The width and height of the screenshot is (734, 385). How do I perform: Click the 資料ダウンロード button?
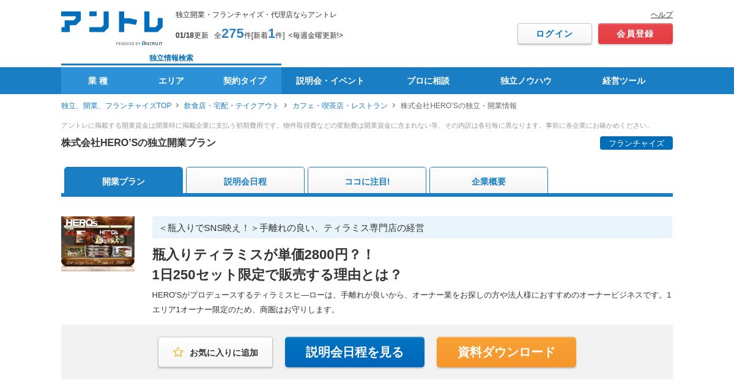coord(506,352)
